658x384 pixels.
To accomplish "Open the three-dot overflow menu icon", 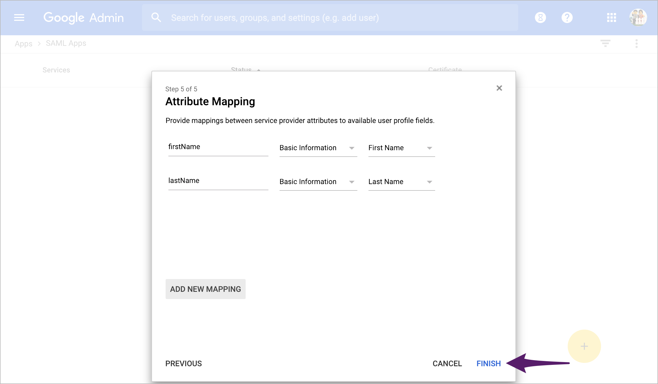I will pyautogui.click(x=636, y=43).
